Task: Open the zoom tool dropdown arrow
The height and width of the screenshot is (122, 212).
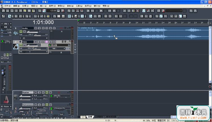Action: pos(30,16)
